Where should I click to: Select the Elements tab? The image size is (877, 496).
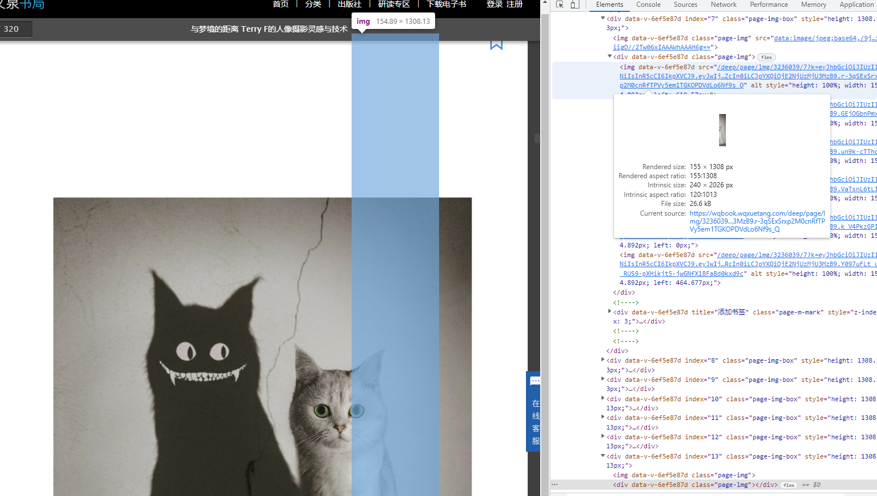[x=609, y=5]
